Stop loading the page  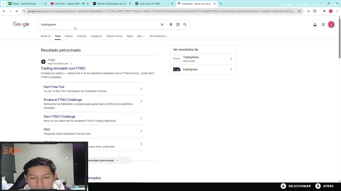(x=17, y=11)
